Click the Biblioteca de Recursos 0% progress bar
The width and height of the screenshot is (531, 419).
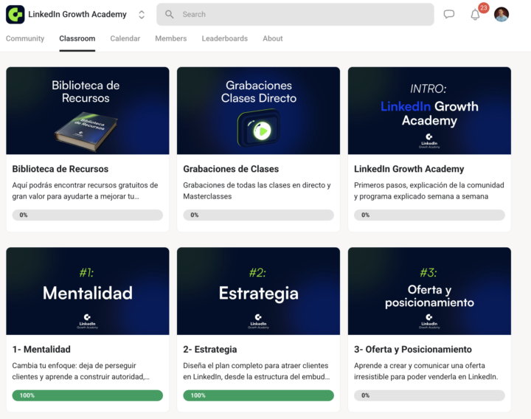coord(87,215)
